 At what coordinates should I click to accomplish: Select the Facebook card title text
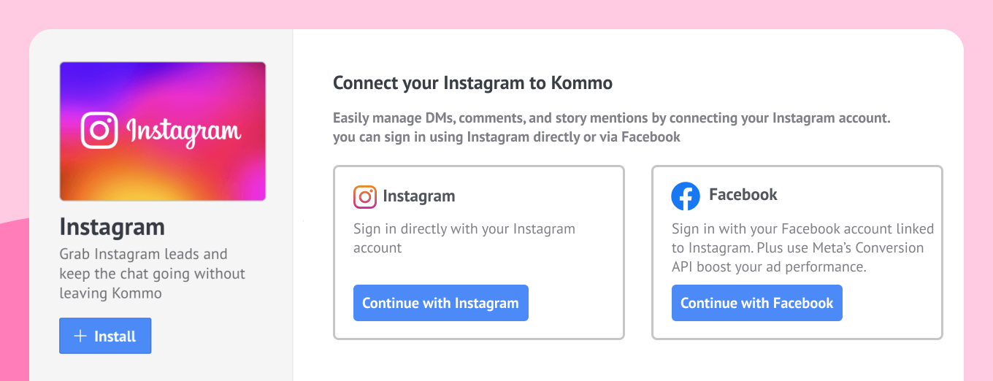(743, 195)
